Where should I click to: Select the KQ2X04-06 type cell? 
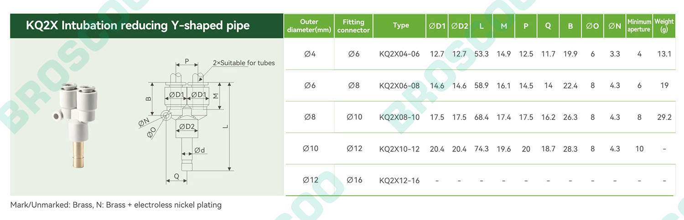pyautogui.click(x=399, y=54)
